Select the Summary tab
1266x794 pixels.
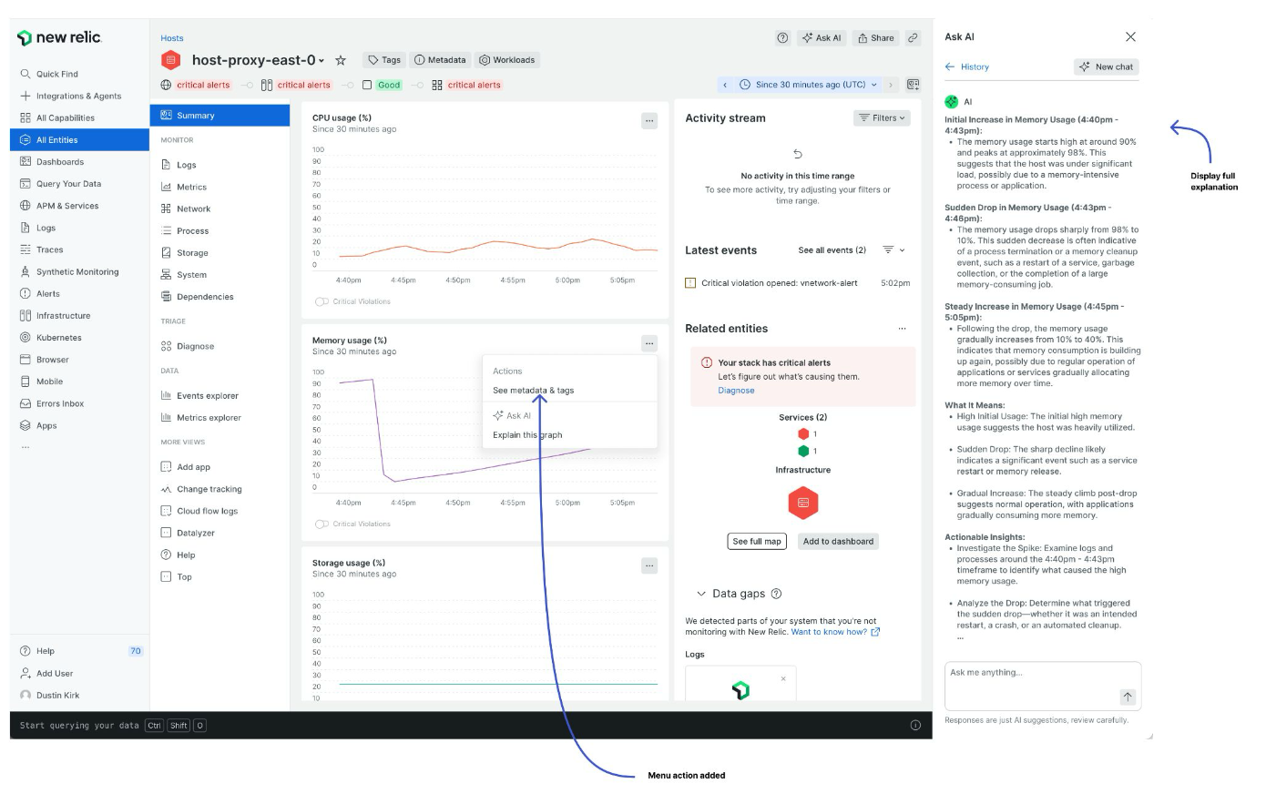(220, 116)
